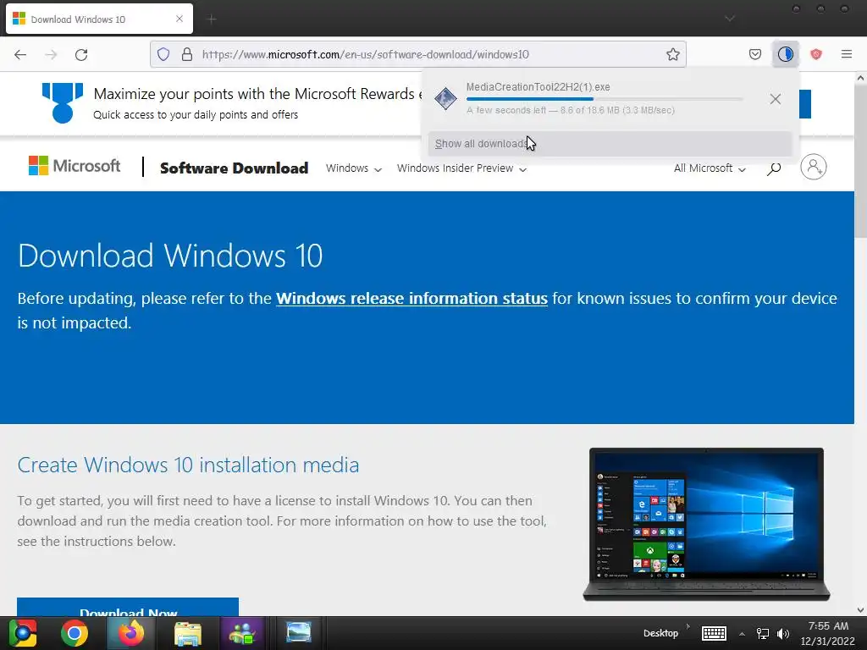Image resolution: width=867 pixels, height=650 pixels.
Task: Open the Software Download link
Action: pos(234,168)
